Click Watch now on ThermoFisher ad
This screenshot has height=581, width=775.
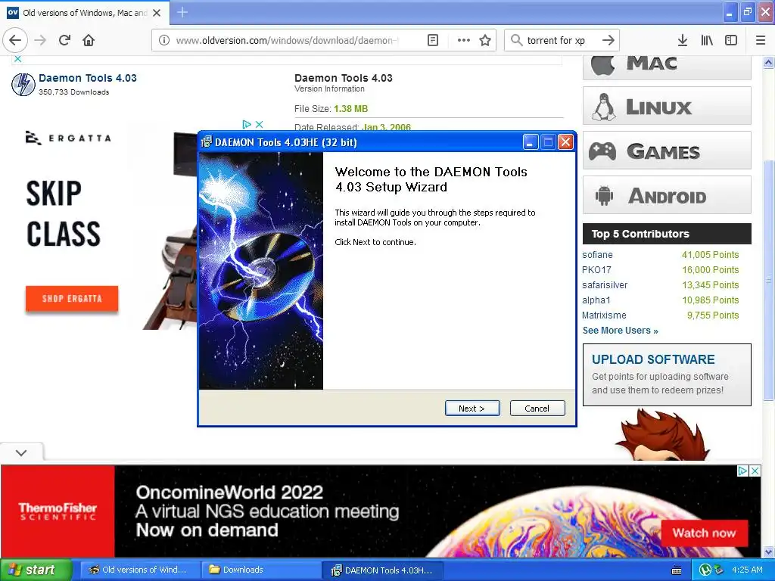coord(704,533)
